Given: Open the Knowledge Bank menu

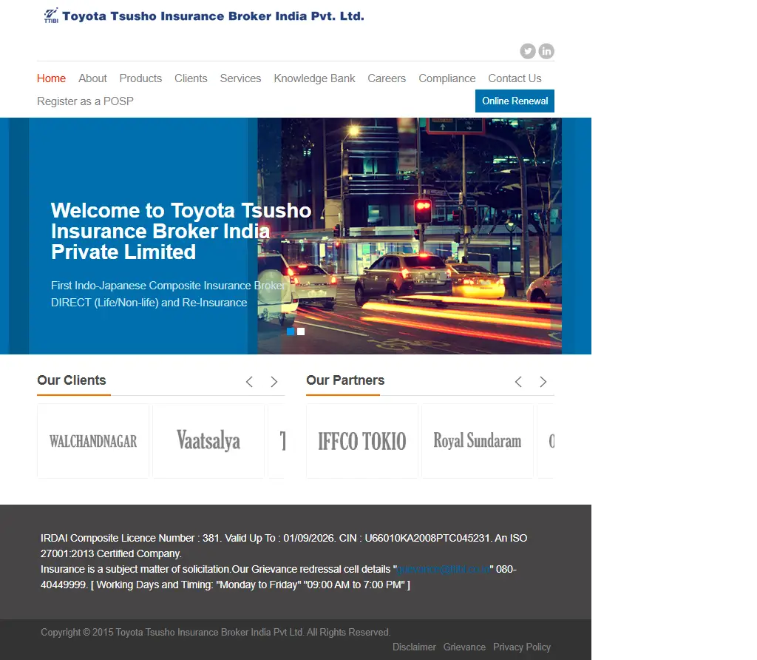Looking at the screenshot, I should tap(314, 78).
